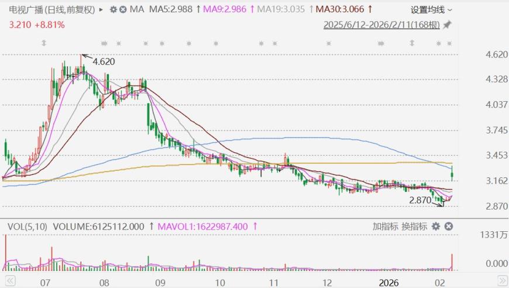The height and width of the screenshot is (288, 509).
Task: Expand the 电视广播(日线,前复权) title arrow
Action: pyautogui.click(x=101, y=10)
